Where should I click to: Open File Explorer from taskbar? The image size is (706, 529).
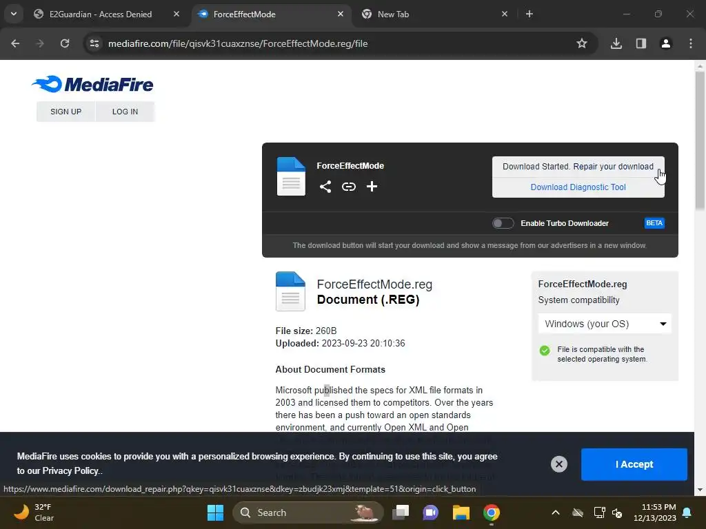click(461, 512)
